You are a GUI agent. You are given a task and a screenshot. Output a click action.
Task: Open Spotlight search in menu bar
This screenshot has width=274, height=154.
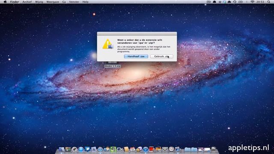tap(268, 2)
